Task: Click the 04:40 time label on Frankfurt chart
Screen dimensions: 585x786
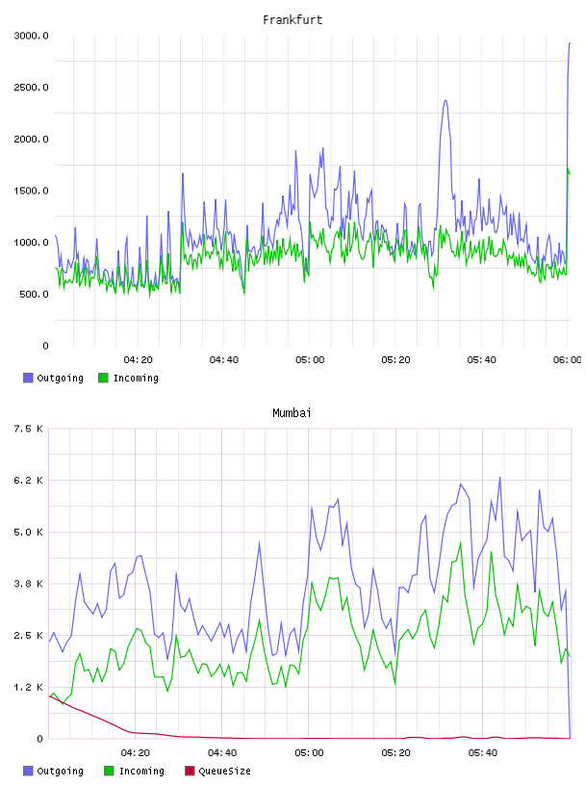Action: coord(224,360)
